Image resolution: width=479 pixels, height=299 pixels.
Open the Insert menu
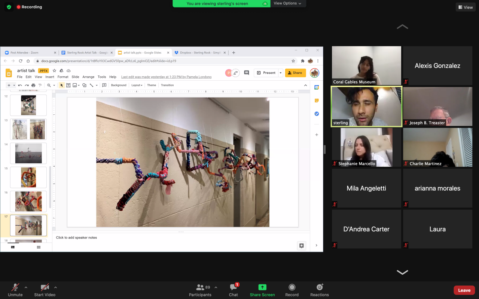click(x=50, y=77)
